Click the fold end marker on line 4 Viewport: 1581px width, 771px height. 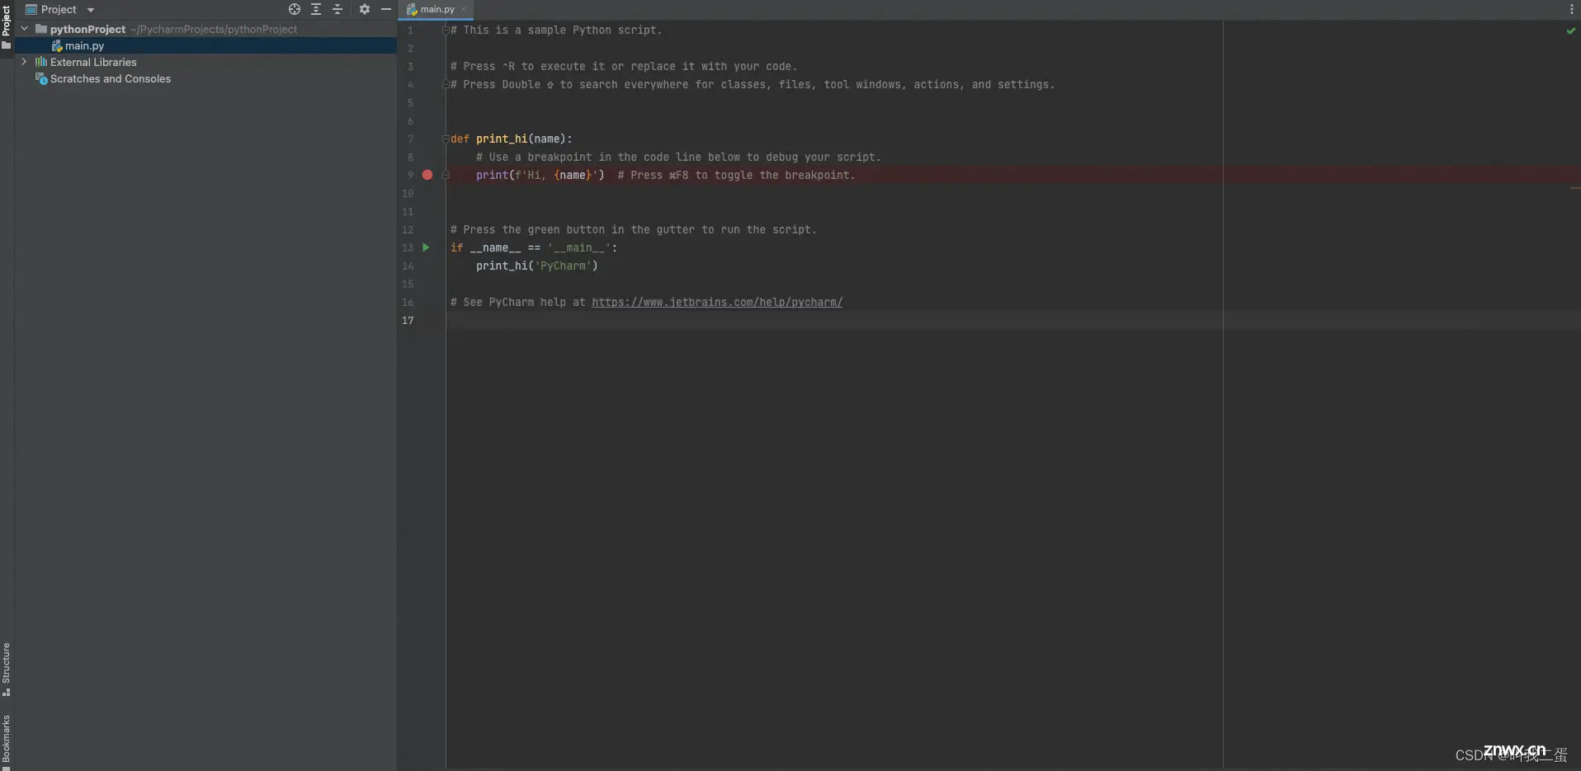(446, 84)
